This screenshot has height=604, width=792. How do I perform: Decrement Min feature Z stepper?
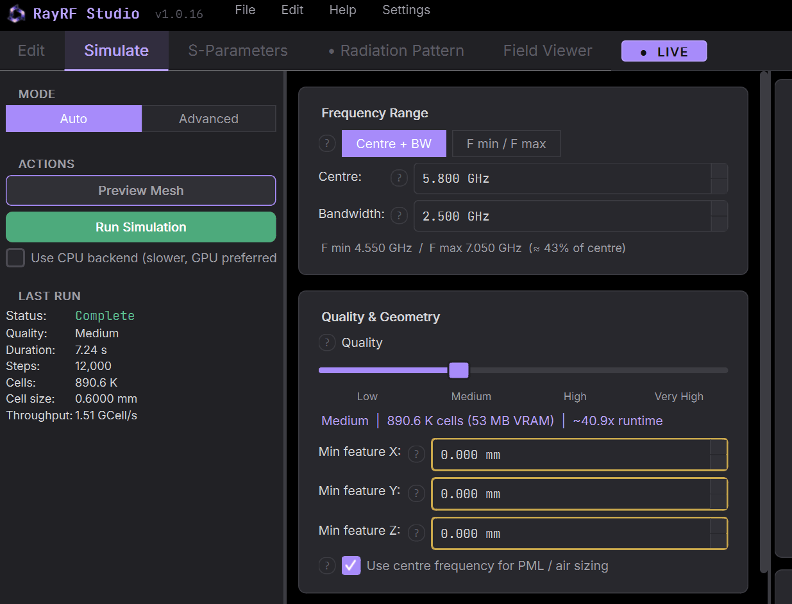point(718,541)
